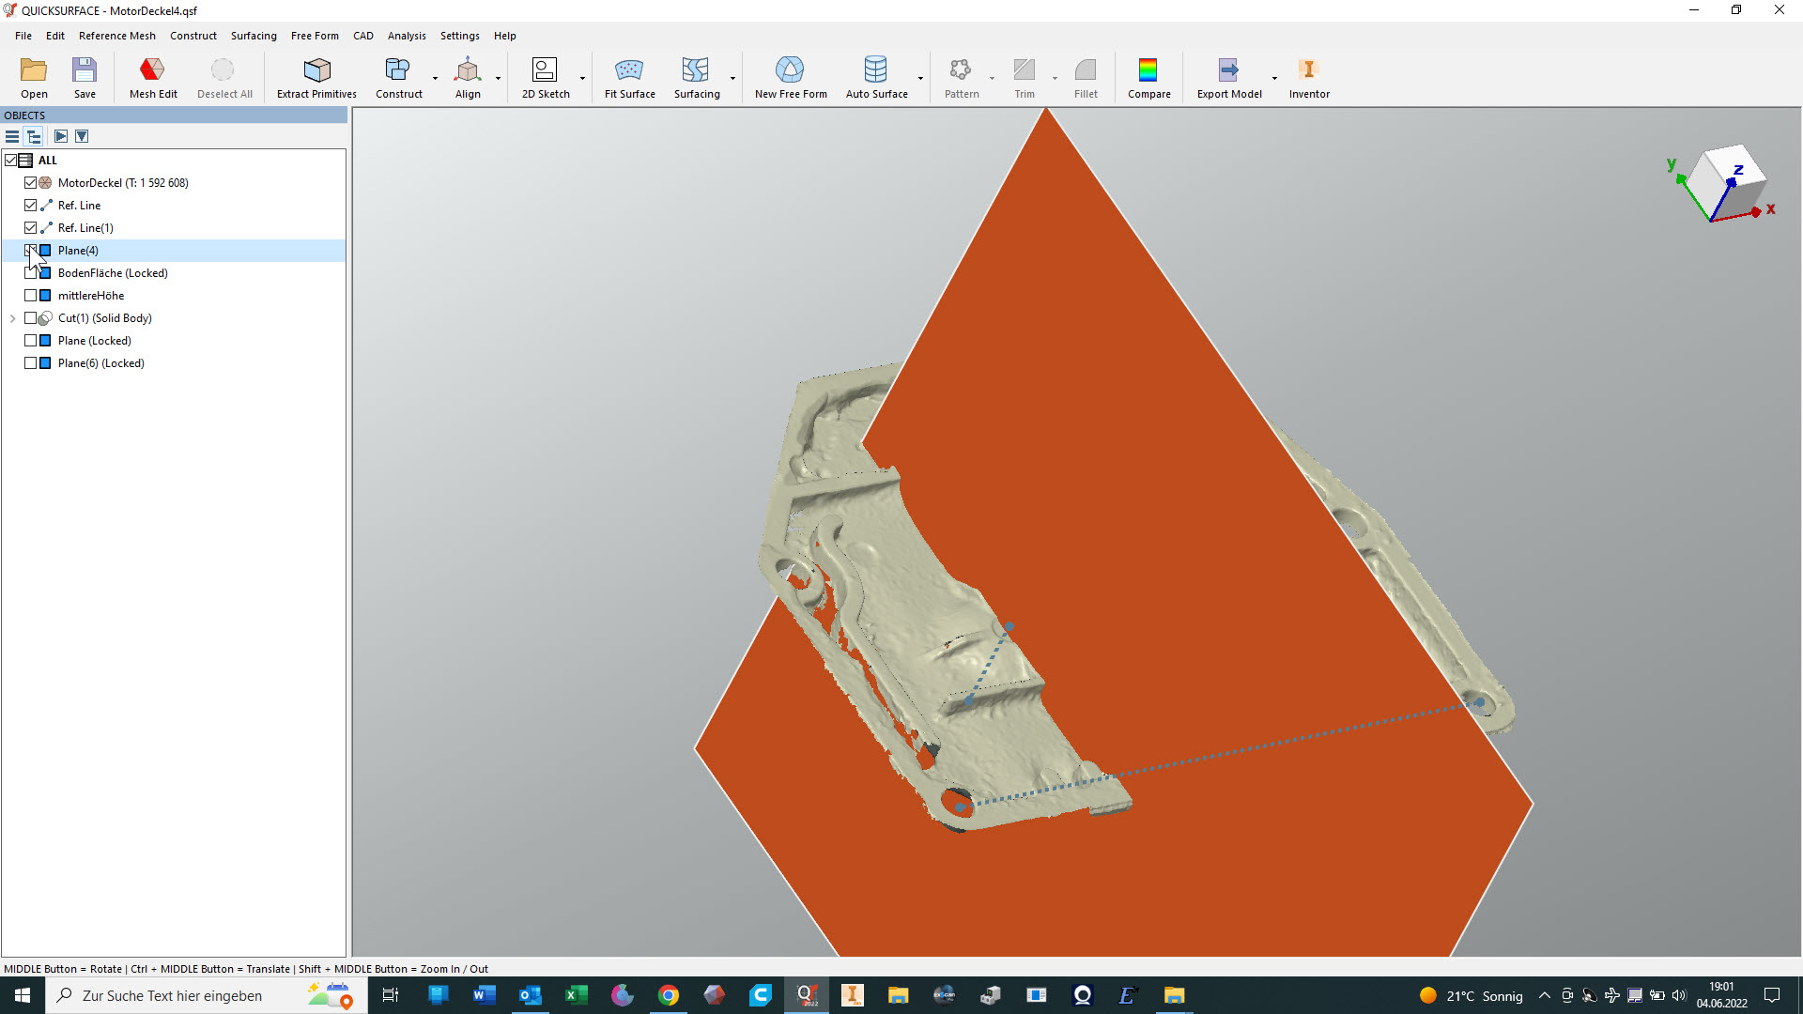Uncheck the MotorDeckel mesh visibility checkbox
Image resolution: width=1803 pixels, height=1014 pixels.
pyautogui.click(x=31, y=183)
